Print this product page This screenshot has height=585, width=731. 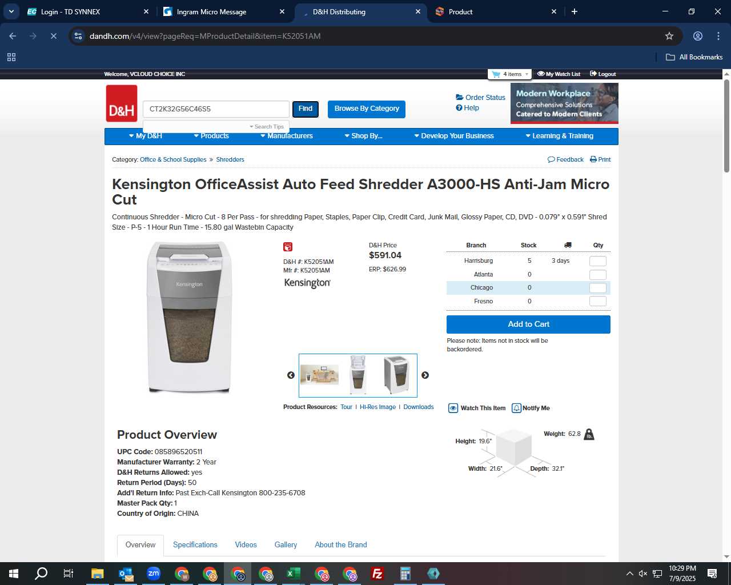click(x=600, y=159)
